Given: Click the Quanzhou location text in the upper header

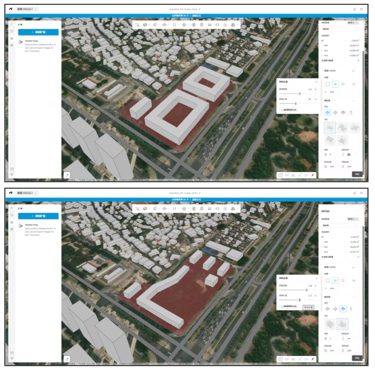Looking at the screenshot, I should pyautogui.click(x=183, y=9).
